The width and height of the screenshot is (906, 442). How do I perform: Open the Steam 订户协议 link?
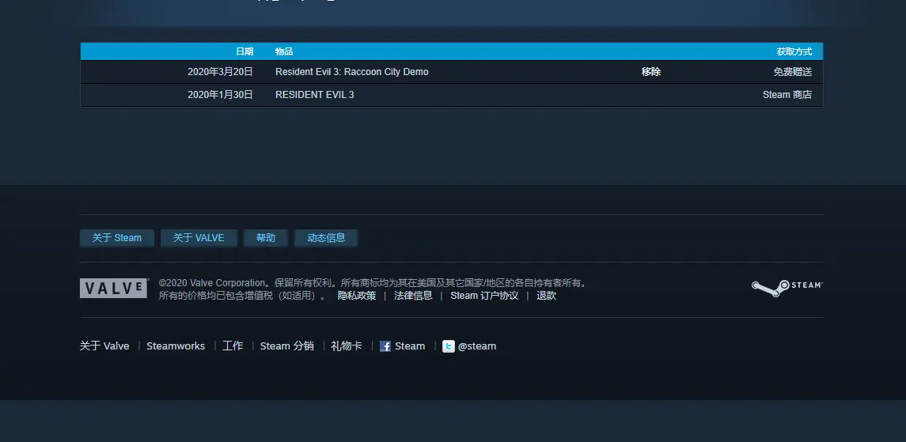coord(484,296)
